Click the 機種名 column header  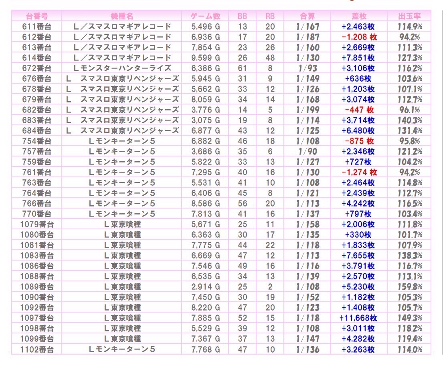tap(122, 16)
